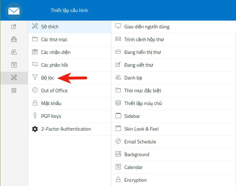
Task: Click the database icon beside Thiết lập máy chủ
Action: (x=118, y=103)
